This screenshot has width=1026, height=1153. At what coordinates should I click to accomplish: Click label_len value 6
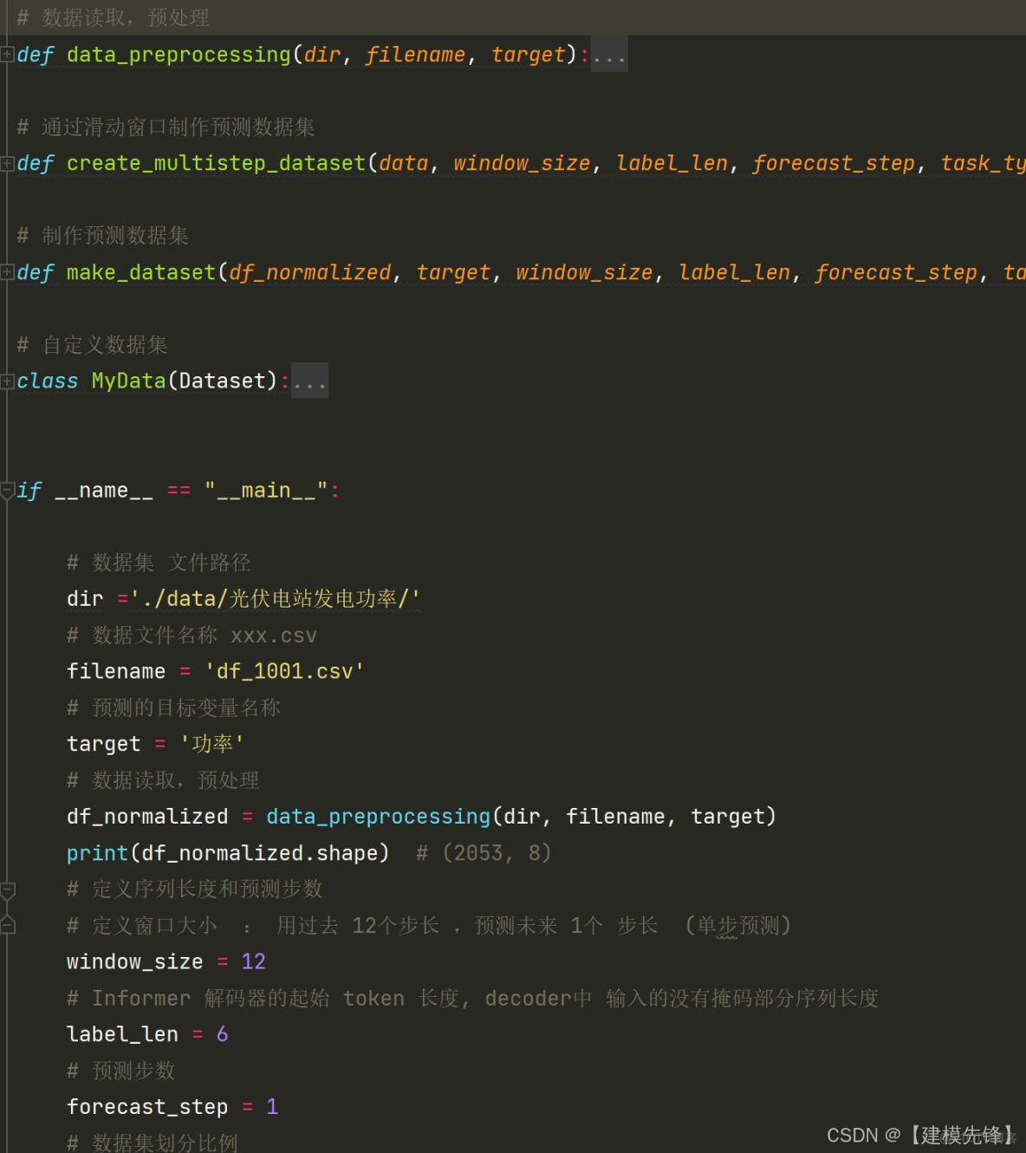click(222, 1033)
